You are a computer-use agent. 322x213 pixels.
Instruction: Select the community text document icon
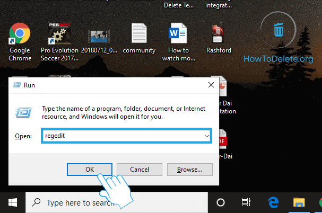(139, 33)
